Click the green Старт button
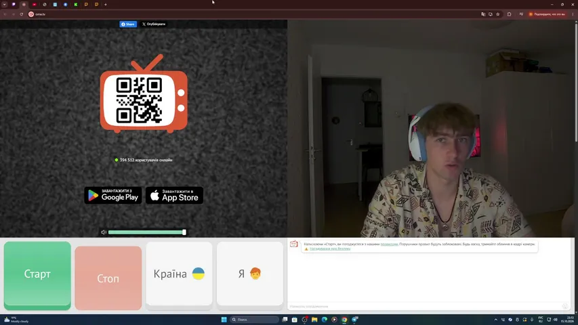The width and height of the screenshot is (578, 325). pos(37,276)
